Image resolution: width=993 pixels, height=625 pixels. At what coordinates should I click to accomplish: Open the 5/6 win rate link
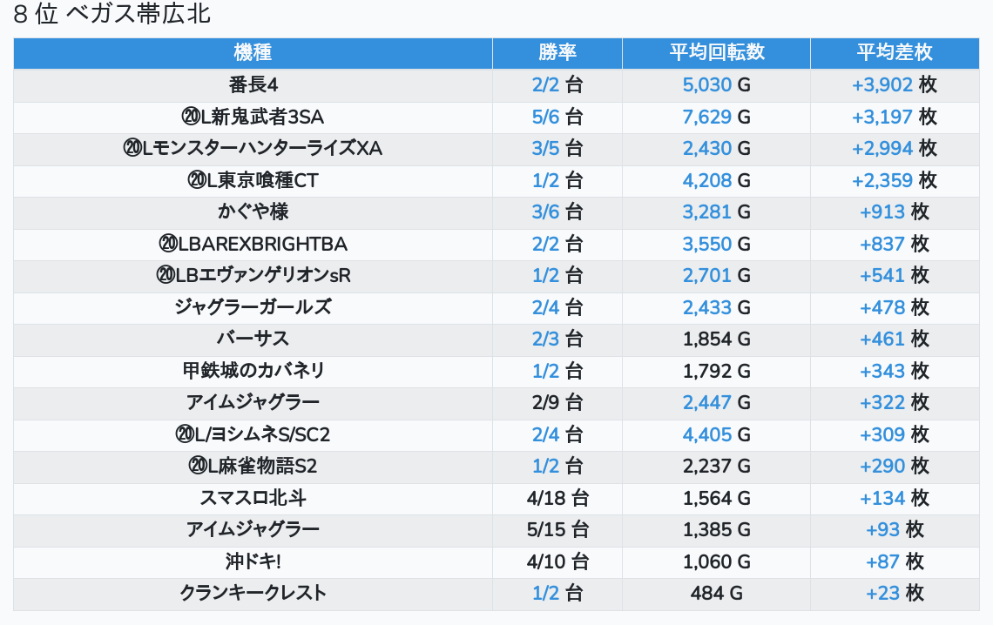pyautogui.click(x=545, y=117)
